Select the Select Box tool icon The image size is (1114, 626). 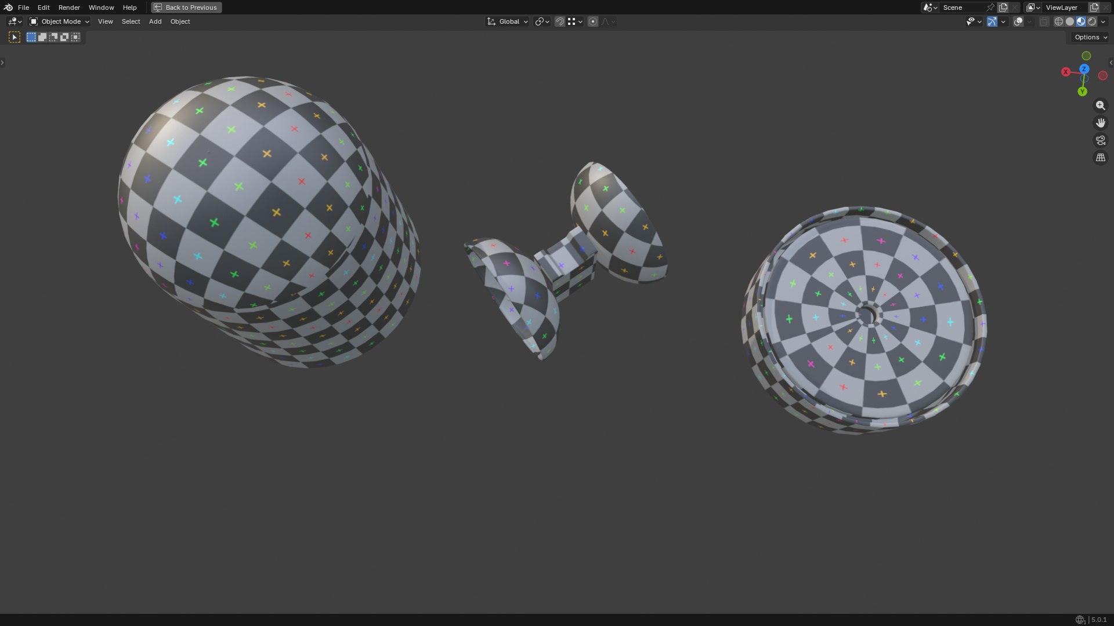[15, 37]
